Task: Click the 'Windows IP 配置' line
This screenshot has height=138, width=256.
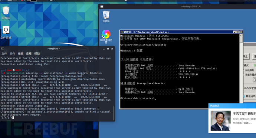Action: [131, 50]
